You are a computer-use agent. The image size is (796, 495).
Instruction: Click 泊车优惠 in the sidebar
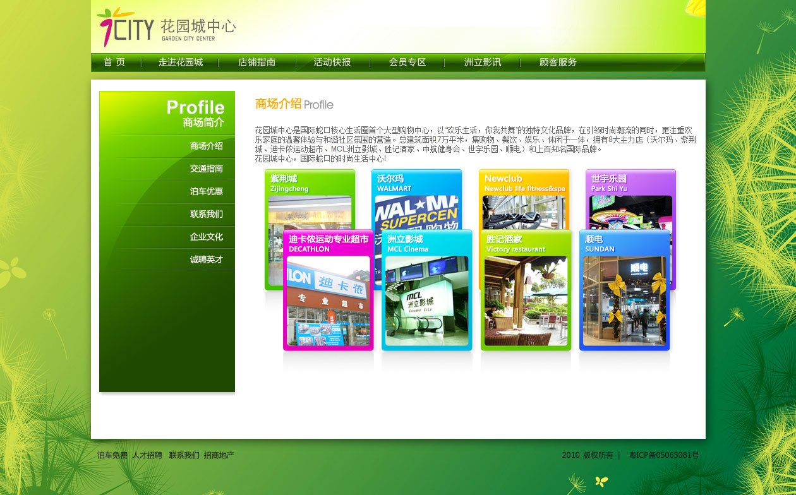(x=206, y=191)
